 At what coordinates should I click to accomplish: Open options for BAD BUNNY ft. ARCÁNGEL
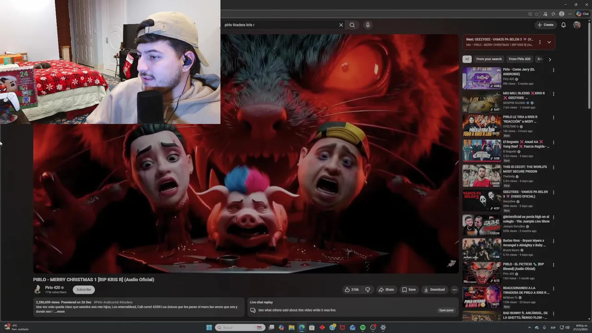click(553, 314)
